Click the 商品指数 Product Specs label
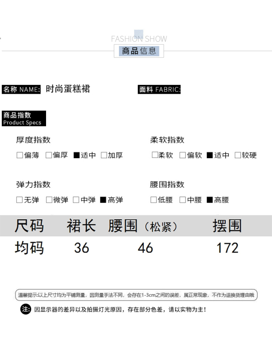Image resolution: width=272 pixels, height=341 pixels. point(23,118)
